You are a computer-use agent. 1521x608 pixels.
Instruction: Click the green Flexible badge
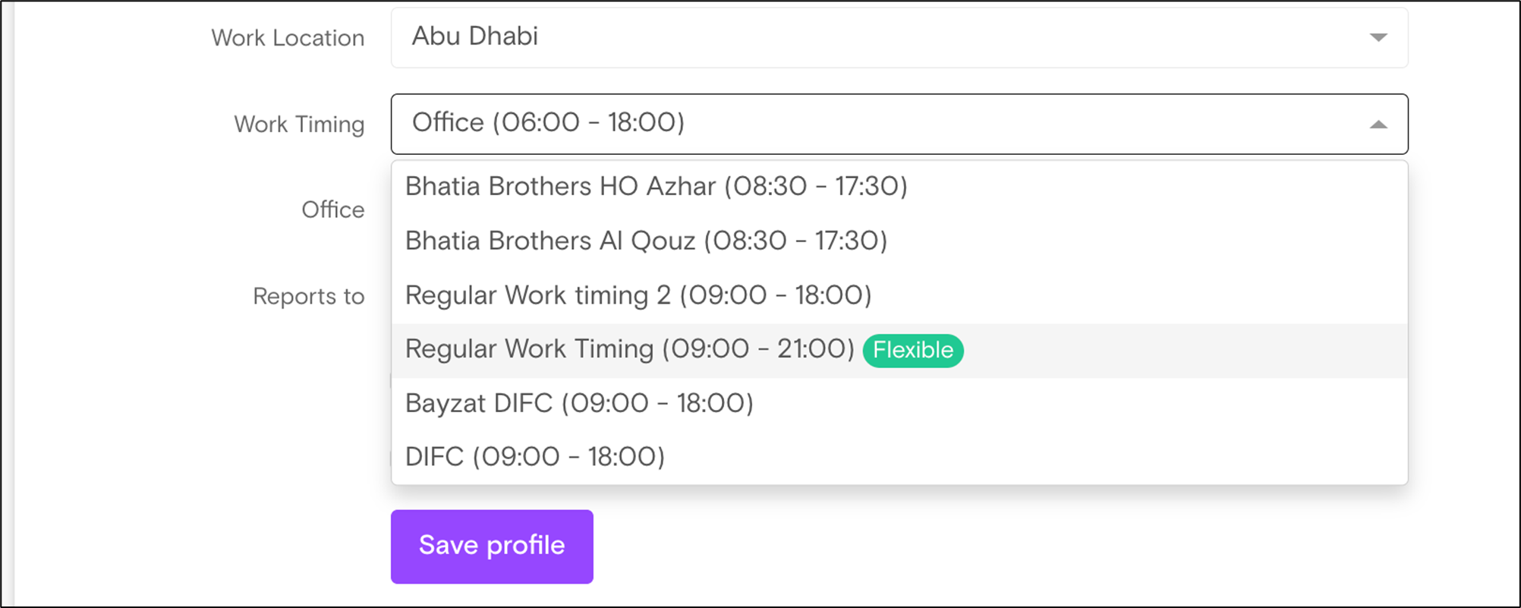(x=913, y=350)
